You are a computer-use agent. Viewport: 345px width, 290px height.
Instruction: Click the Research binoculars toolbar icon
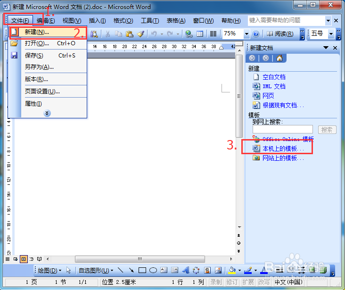pyautogui.click(x=94, y=33)
